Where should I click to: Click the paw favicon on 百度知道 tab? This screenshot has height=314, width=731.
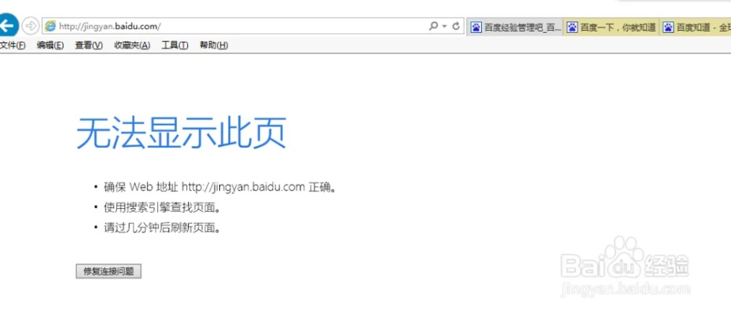(x=668, y=27)
